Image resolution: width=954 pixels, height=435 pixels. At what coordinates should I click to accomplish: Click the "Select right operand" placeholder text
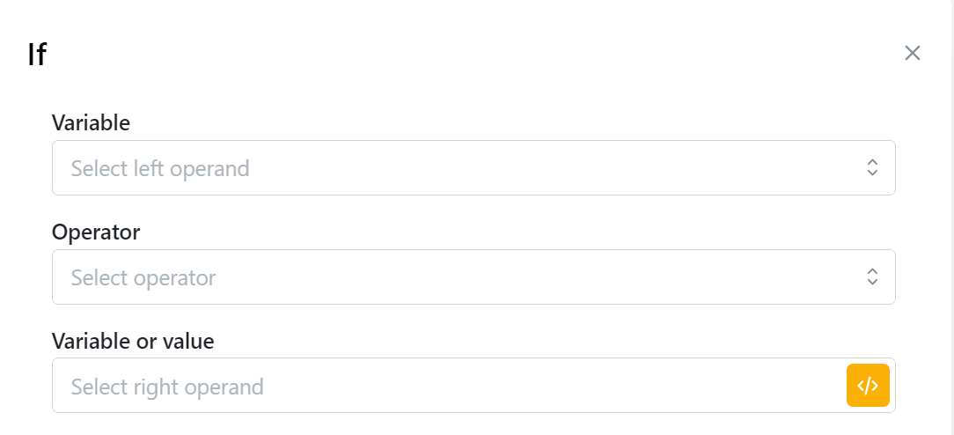(167, 387)
